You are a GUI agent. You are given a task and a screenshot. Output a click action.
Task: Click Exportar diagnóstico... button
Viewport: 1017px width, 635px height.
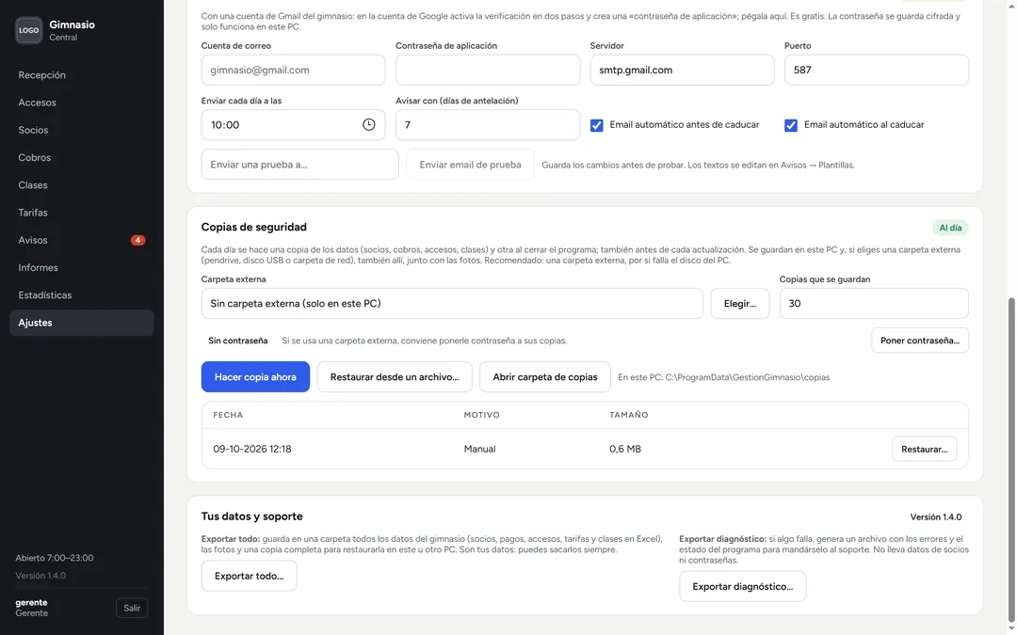pos(743,586)
